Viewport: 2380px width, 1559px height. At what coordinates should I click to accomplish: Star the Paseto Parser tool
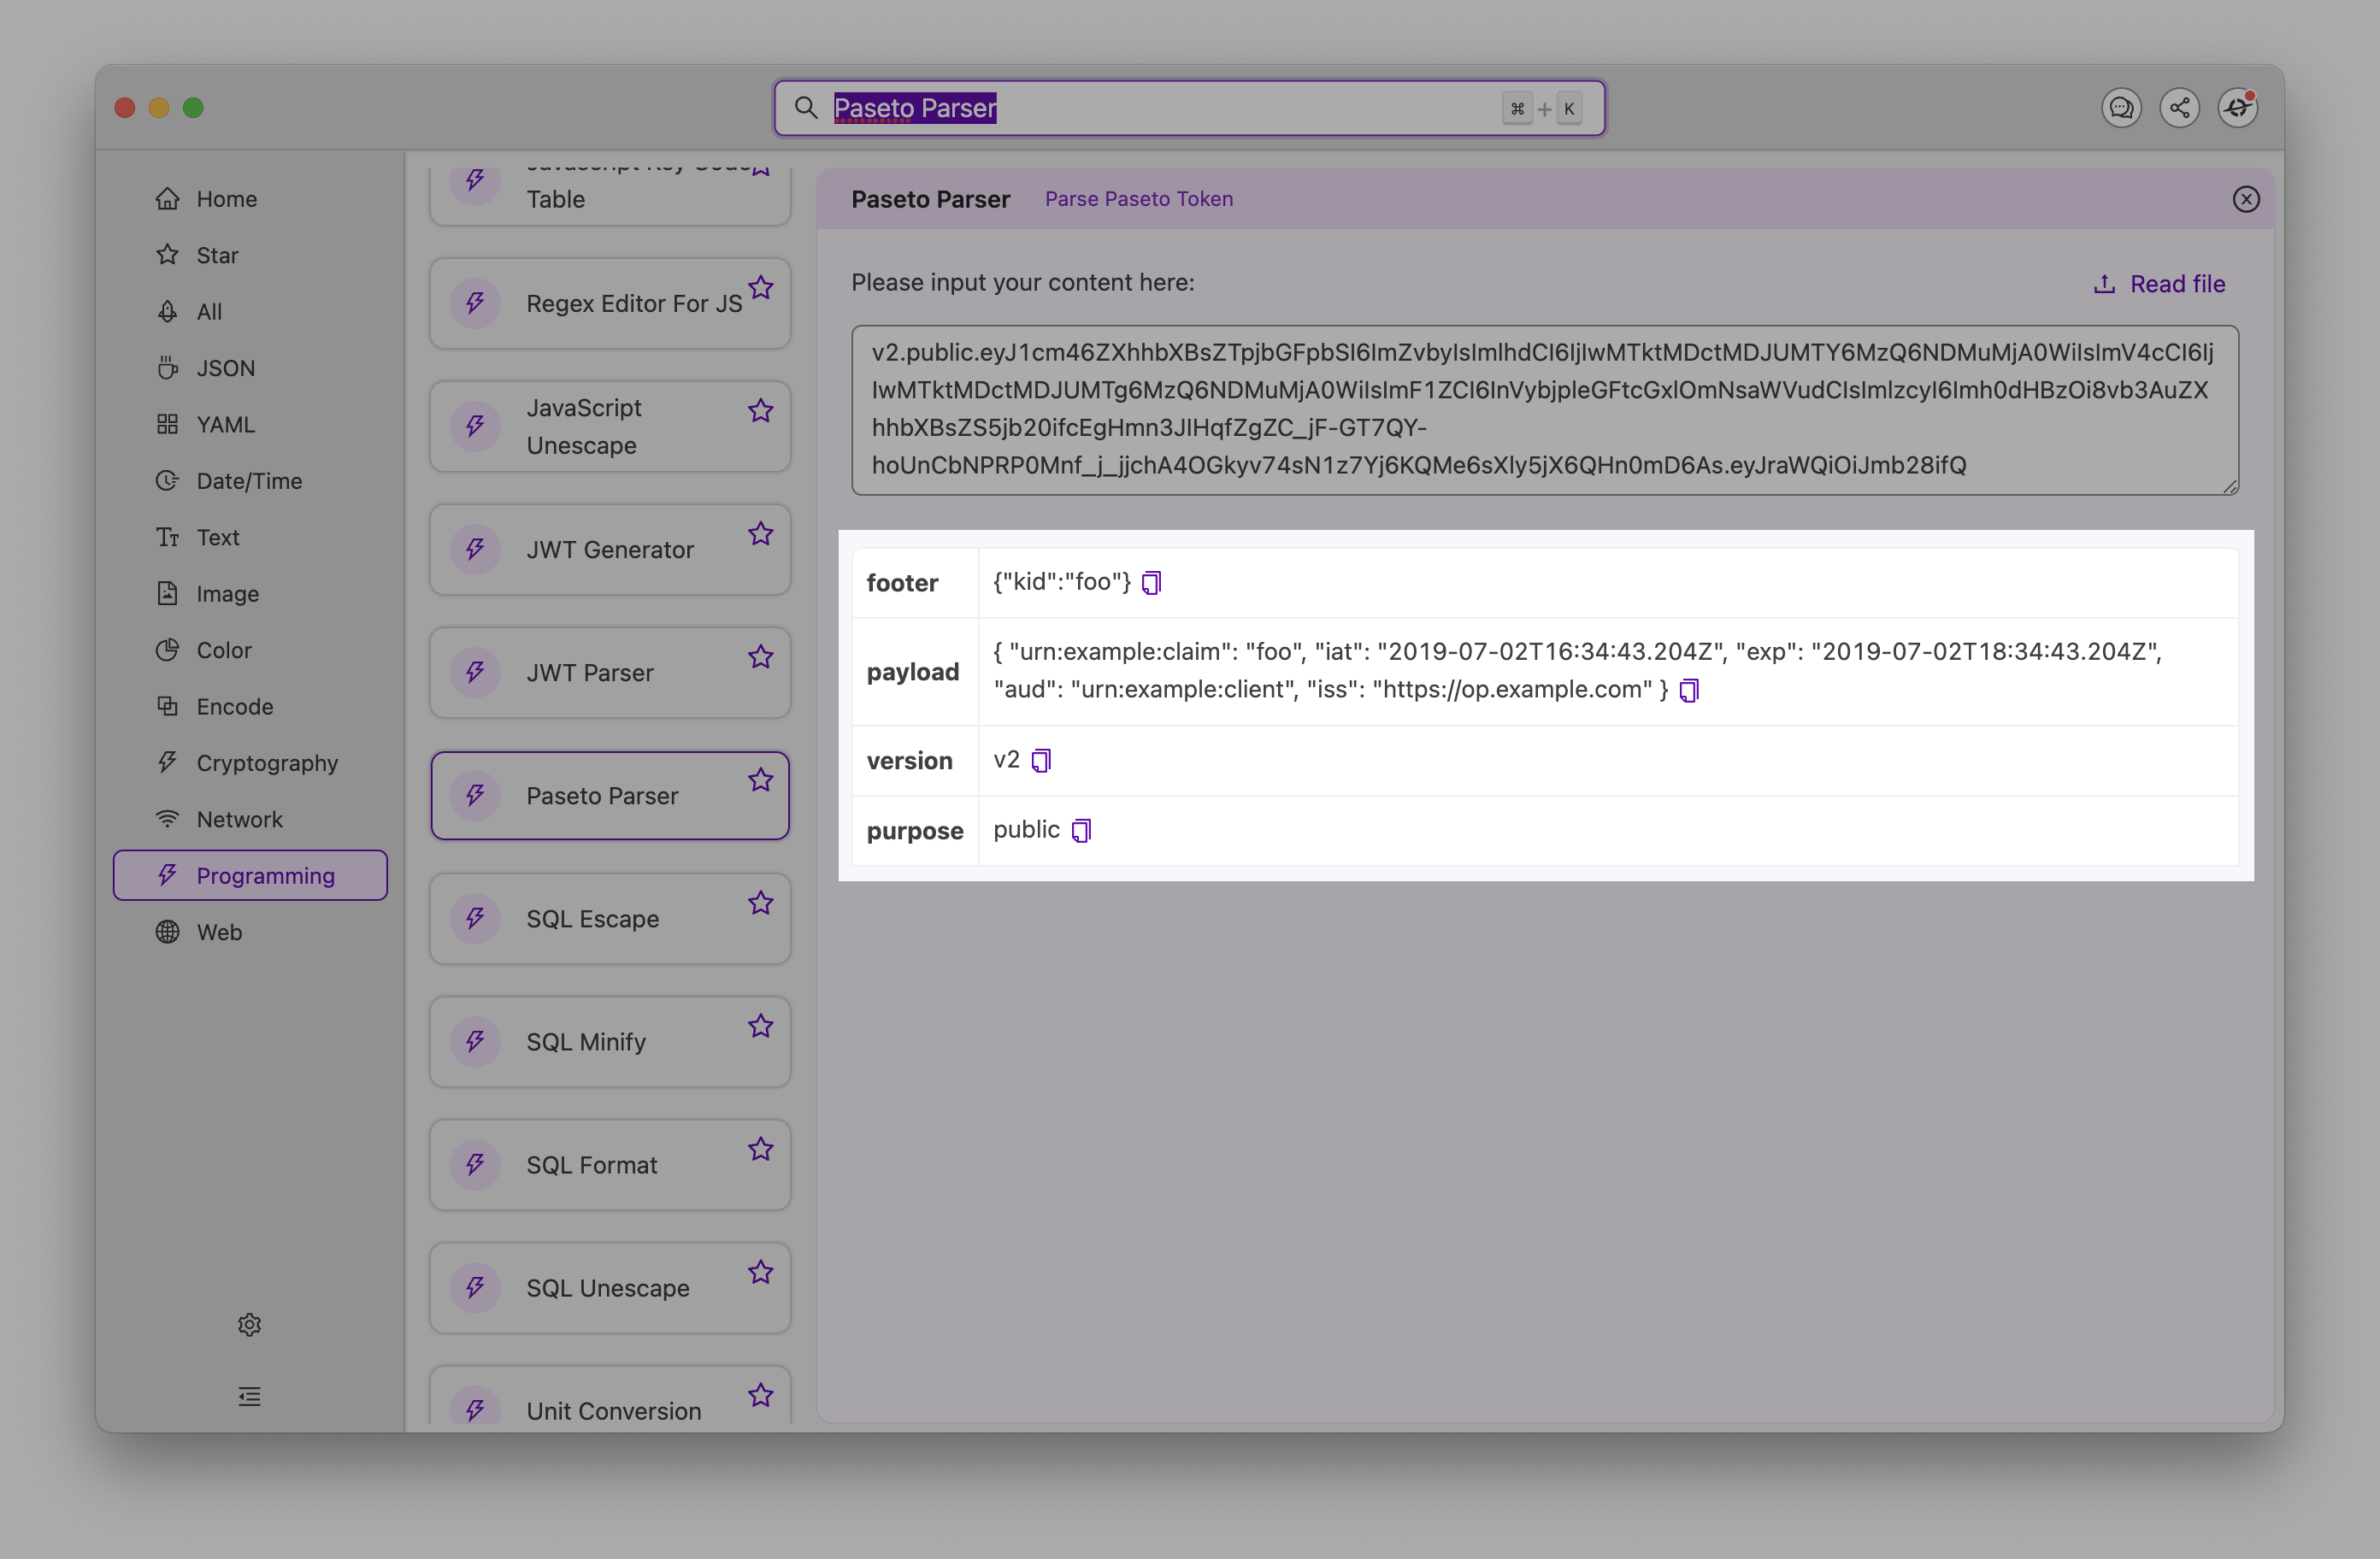(761, 780)
